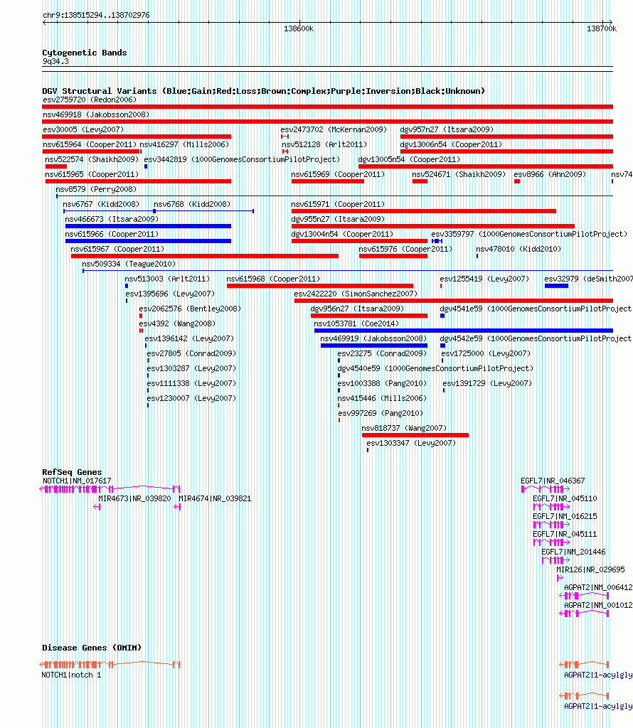Select nsv615976 (Cooper2011) variant
This screenshot has height=728, width=633.
405,248
